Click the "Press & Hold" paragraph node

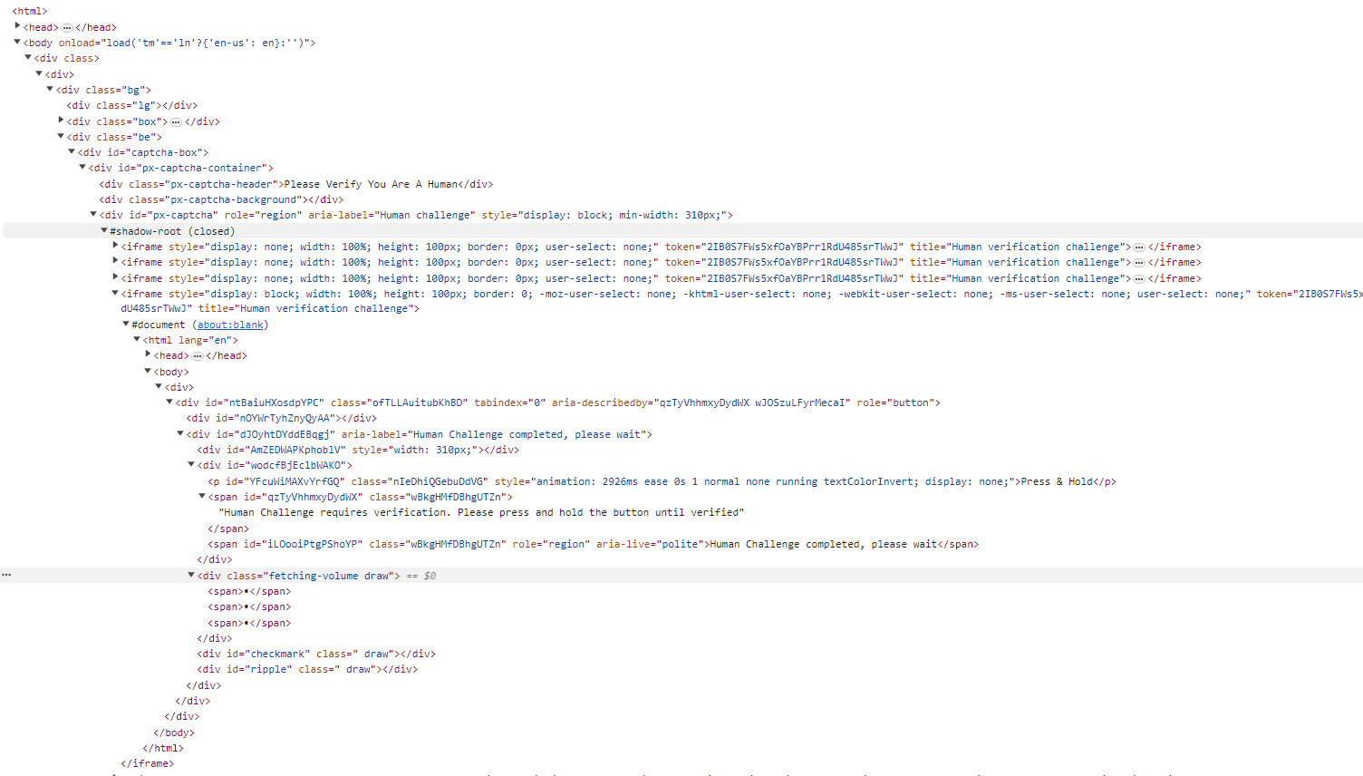click(1057, 481)
